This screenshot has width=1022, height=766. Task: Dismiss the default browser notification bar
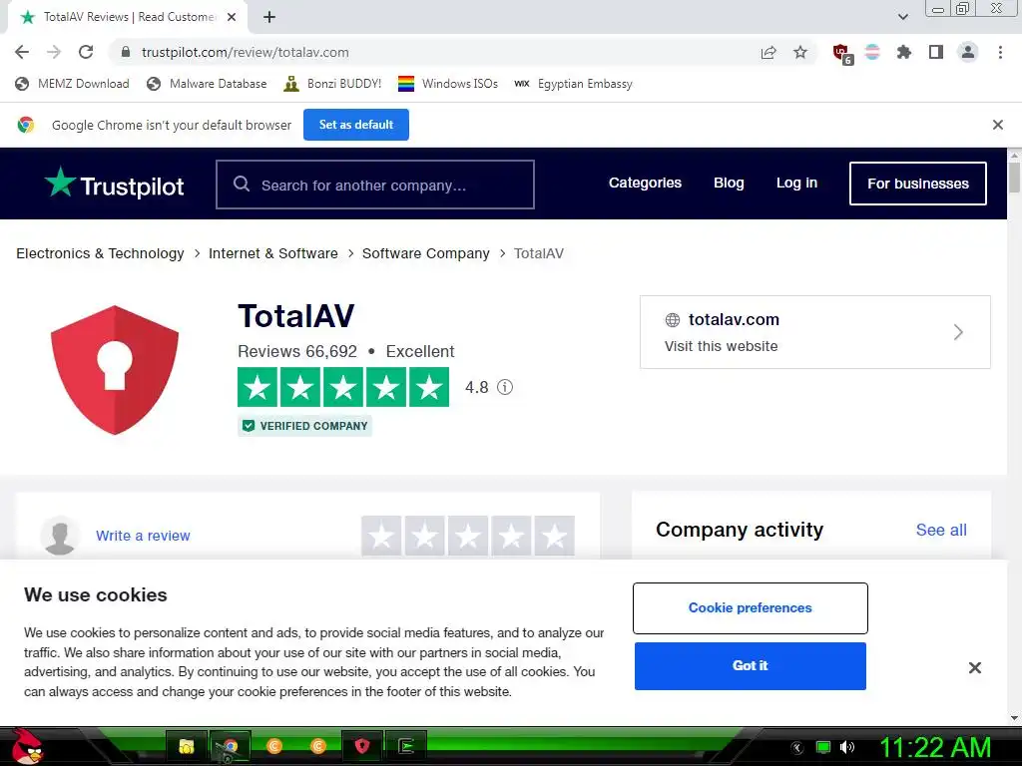[997, 125]
